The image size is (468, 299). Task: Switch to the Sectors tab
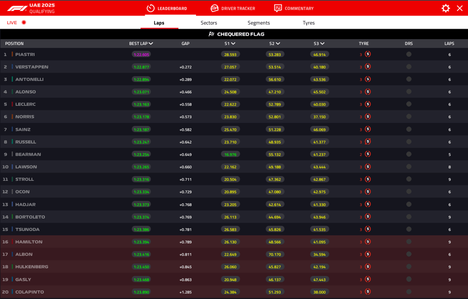tap(209, 23)
